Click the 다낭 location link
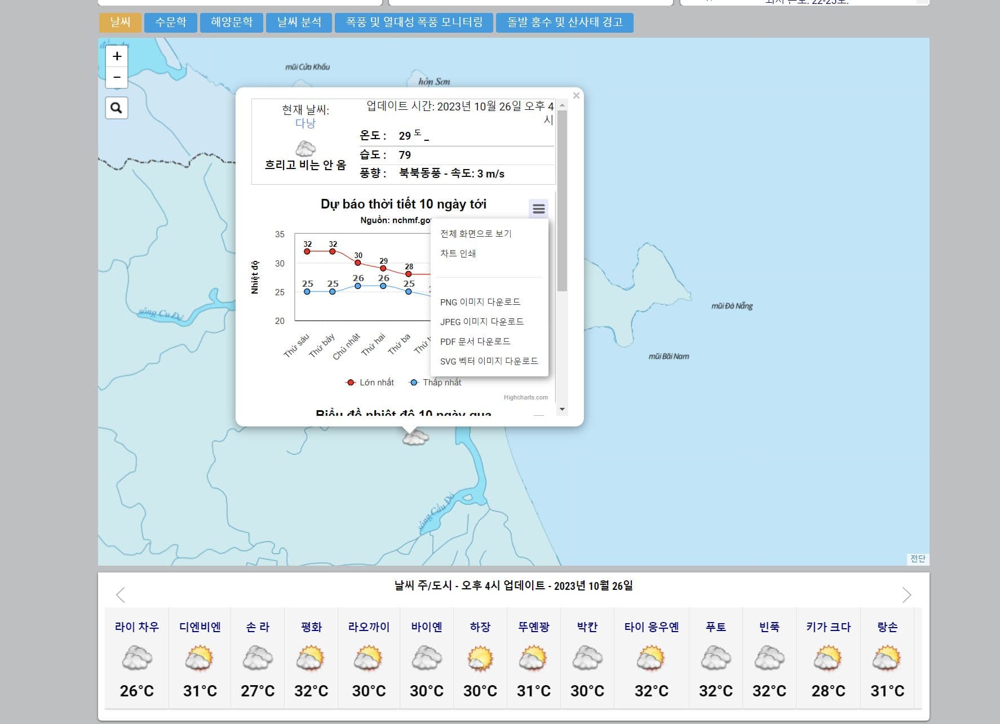This screenshot has height=724, width=1000. pyautogui.click(x=306, y=123)
